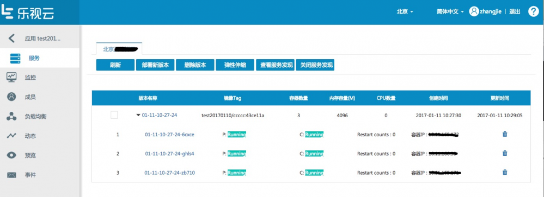Click the 关闭服务发现 button
544x197 pixels.
(315, 65)
